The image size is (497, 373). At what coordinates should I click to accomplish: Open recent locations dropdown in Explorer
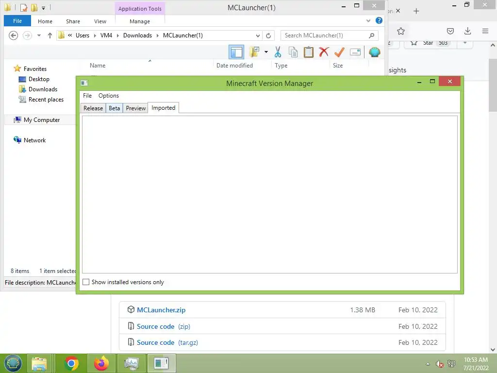[x=39, y=35]
